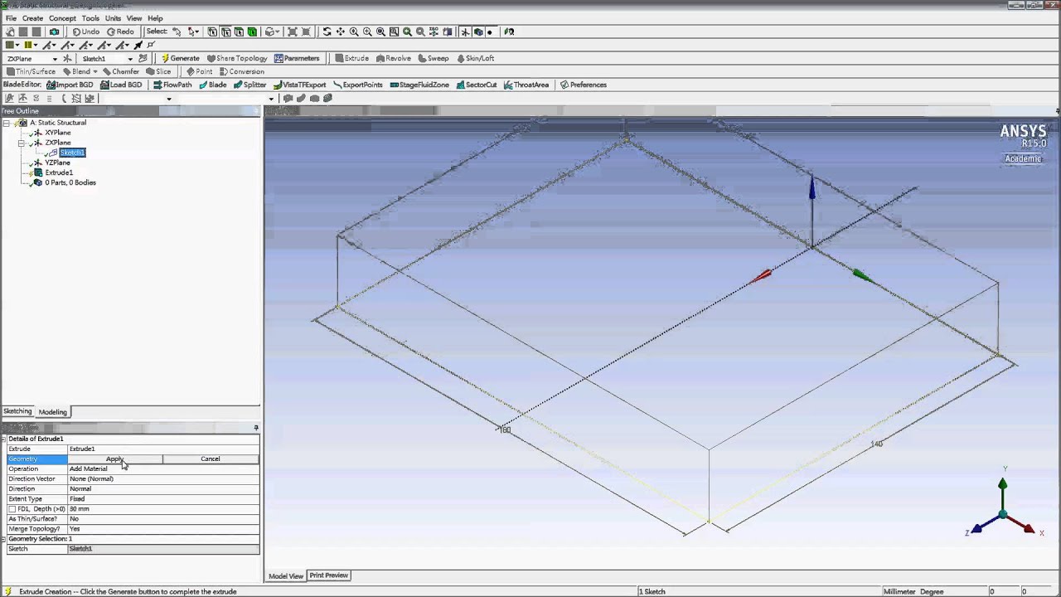The image size is (1061, 597).
Task: Click the Generate lightning bolt button
Action: pos(181,58)
